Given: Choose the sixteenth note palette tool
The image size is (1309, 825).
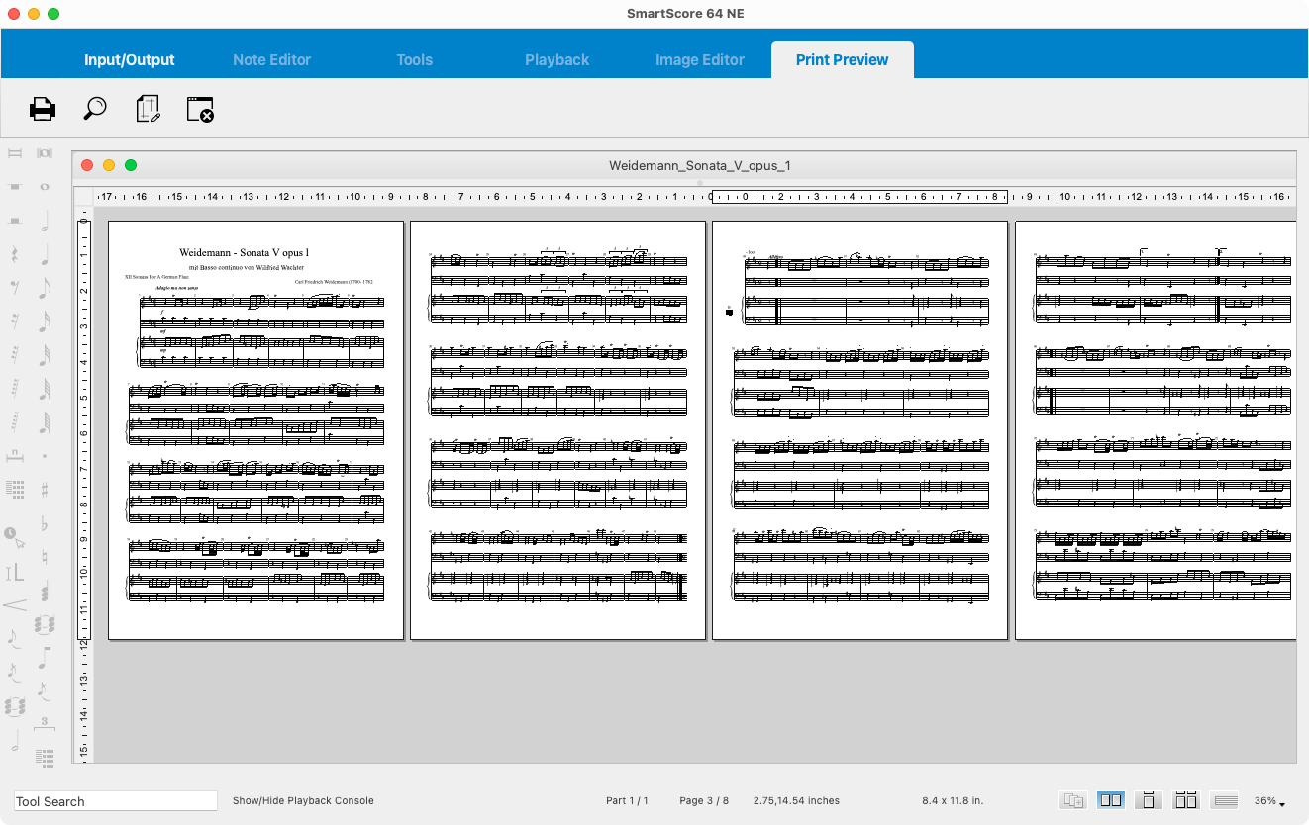Looking at the screenshot, I should tap(45, 321).
